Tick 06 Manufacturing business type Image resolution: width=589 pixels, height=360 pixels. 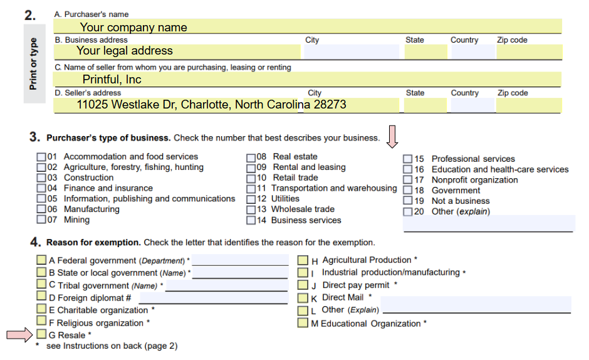click(41, 209)
